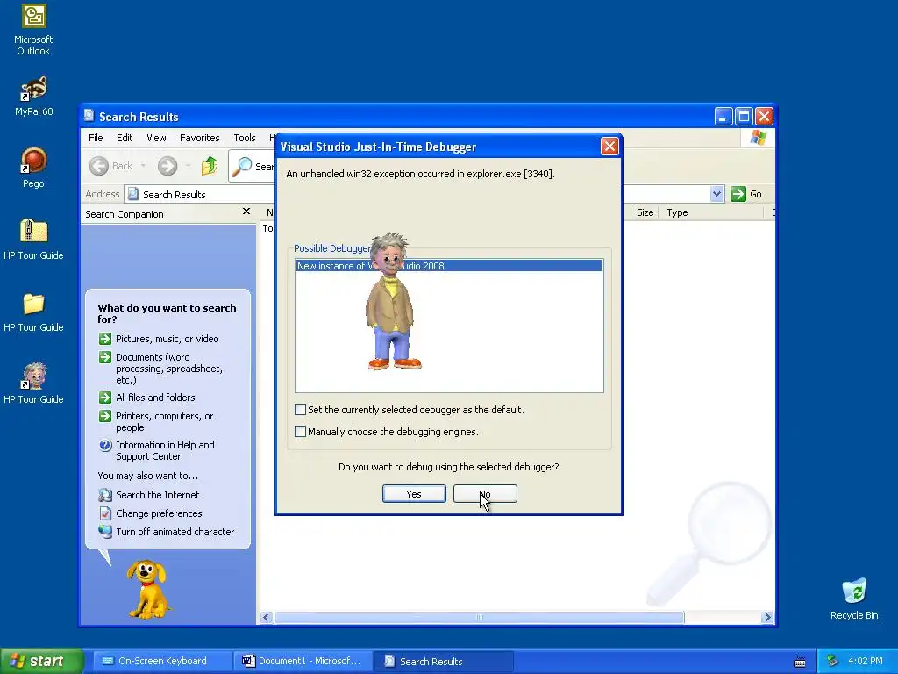This screenshot has width=898, height=674.
Task: Open the zipped HP Tour Guide icon
Action: click(x=33, y=240)
